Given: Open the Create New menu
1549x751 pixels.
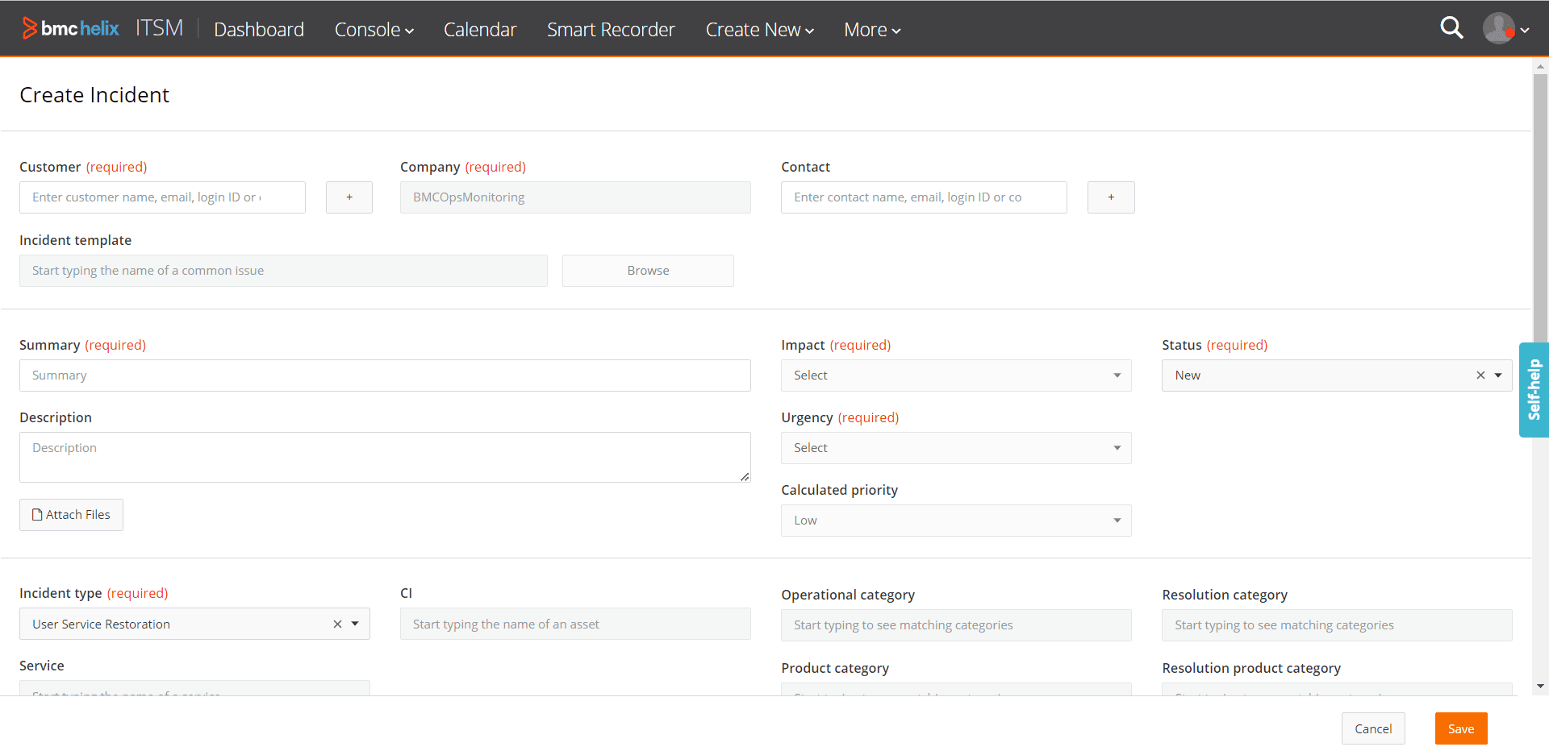Looking at the screenshot, I should (759, 30).
